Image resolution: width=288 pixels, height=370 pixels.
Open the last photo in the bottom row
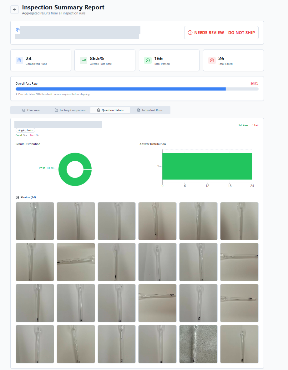(x=239, y=344)
